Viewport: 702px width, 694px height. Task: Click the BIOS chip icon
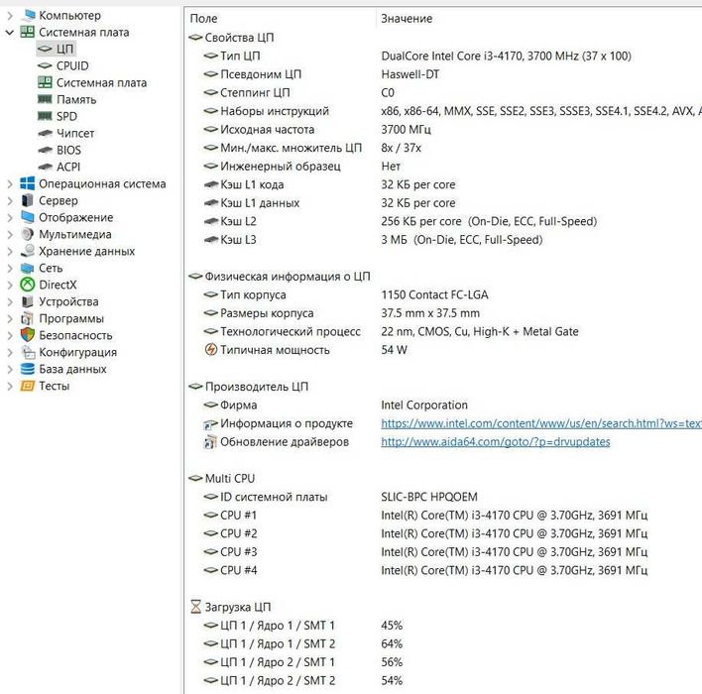coord(45,150)
